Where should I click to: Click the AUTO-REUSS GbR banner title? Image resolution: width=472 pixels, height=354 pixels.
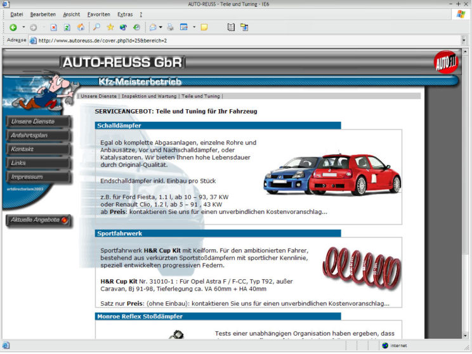[x=122, y=63]
